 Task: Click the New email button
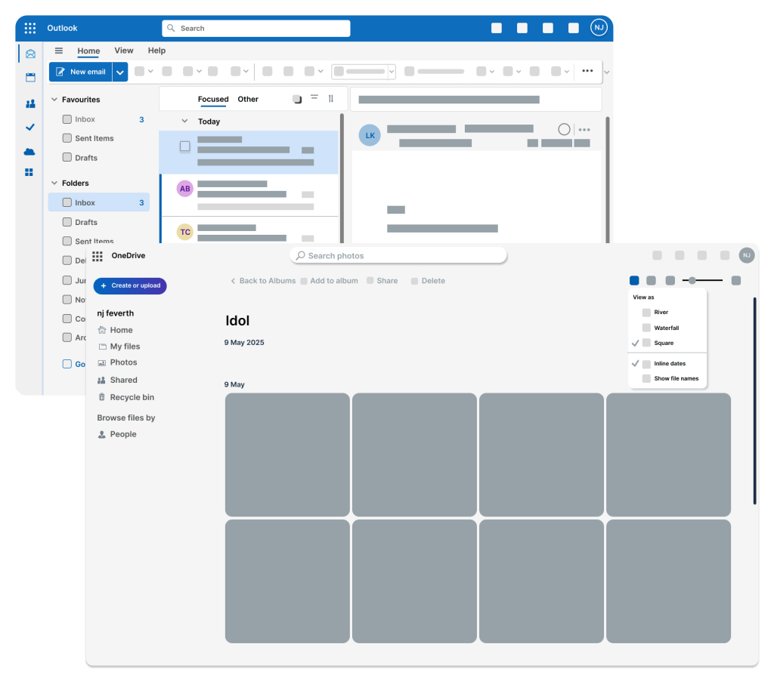click(x=81, y=72)
